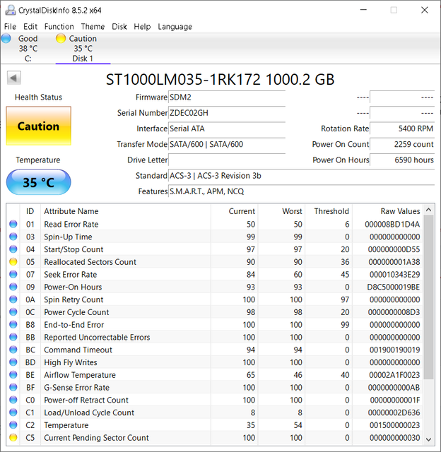This screenshot has width=441, height=452.
Task: Click the blue status icon for Airflow Temperature
Action: click(x=13, y=375)
